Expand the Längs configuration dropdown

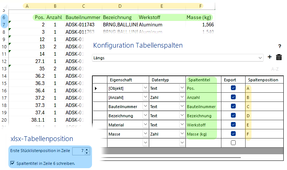point(260,58)
